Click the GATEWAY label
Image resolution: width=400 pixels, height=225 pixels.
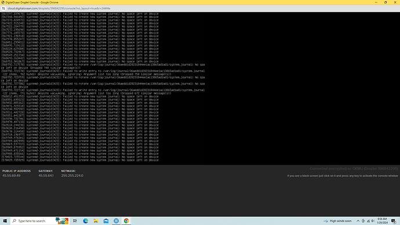tap(46, 171)
